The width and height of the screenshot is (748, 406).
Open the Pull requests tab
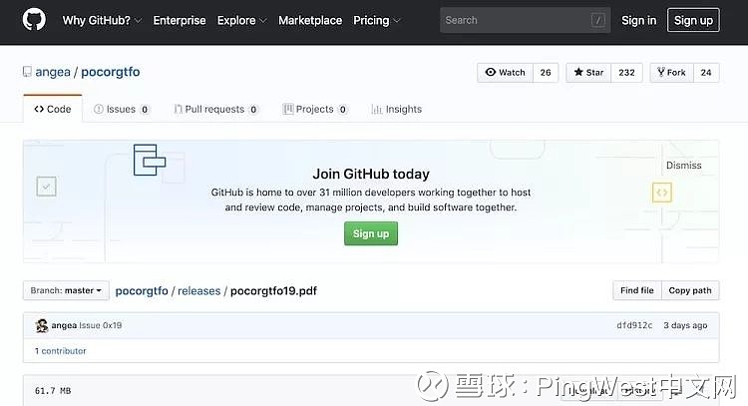point(215,110)
